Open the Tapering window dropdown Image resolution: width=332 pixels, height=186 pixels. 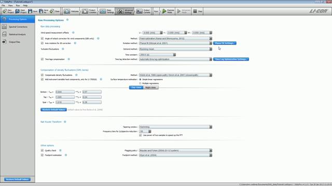[x=175, y=127]
